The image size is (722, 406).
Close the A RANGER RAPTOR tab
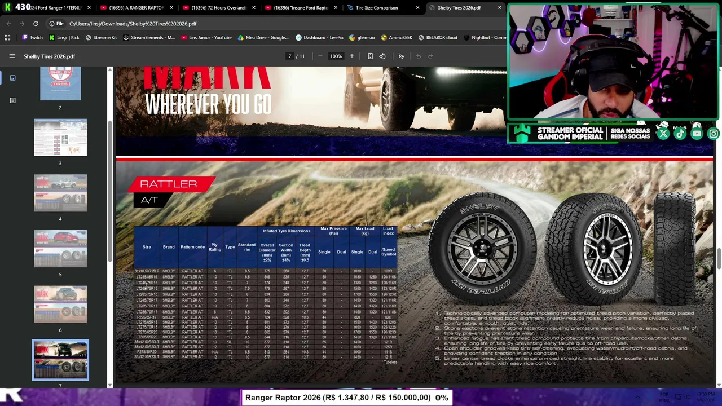171,8
